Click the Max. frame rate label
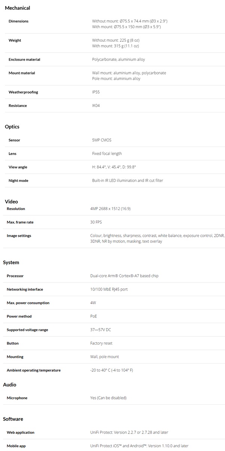The height and width of the screenshot is (451, 225). coord(20,222)
